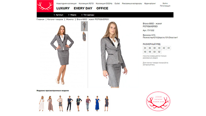Open recently viewed white dress model
Screen dimensions: 206x116
tap(41, 103)
